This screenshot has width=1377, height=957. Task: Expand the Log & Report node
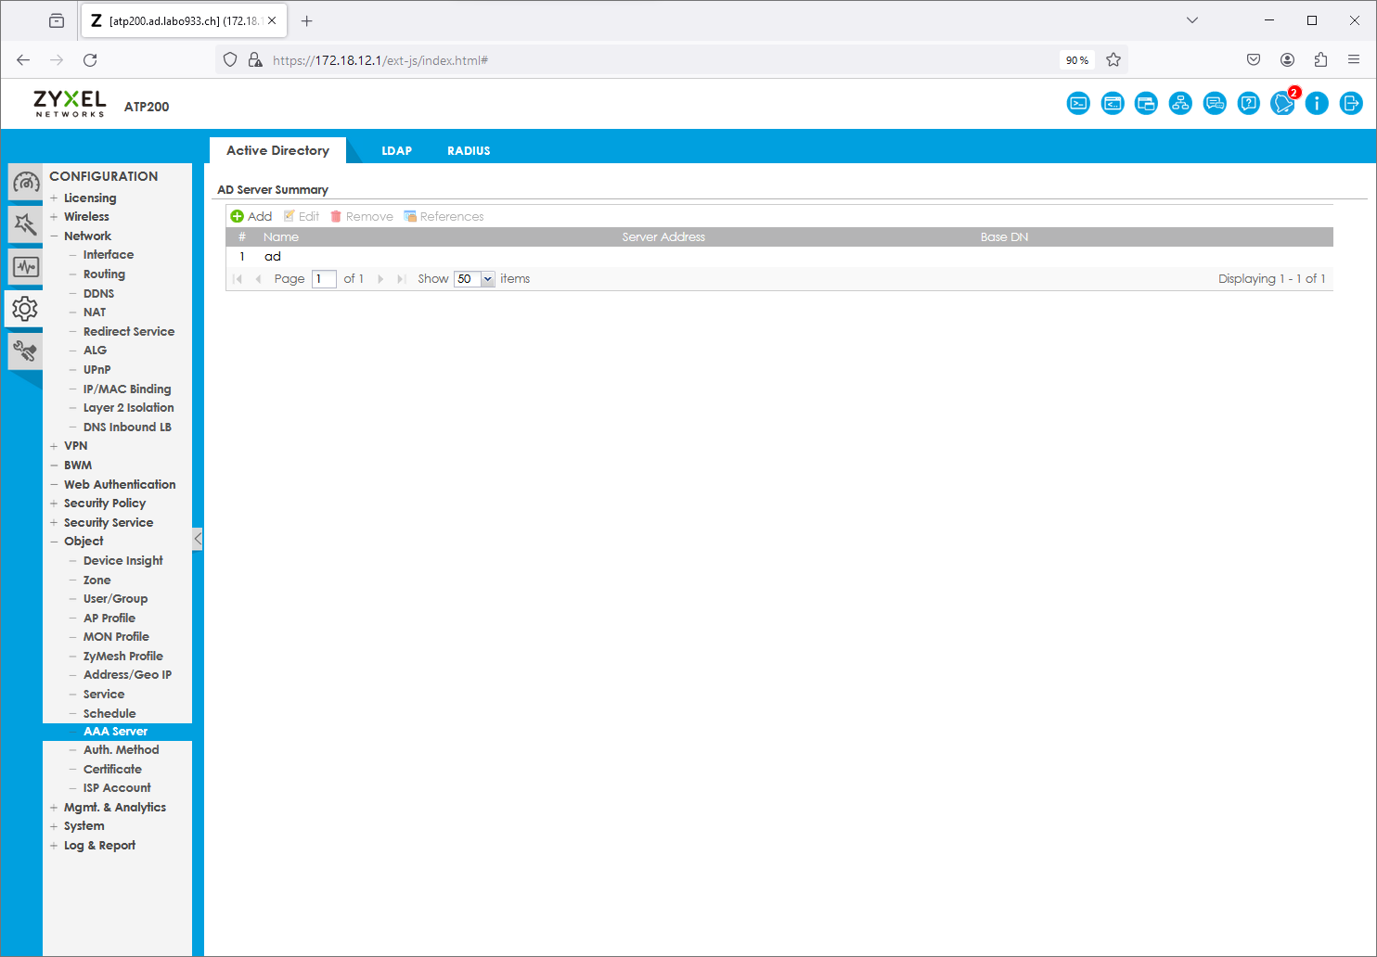coord(54,846)
